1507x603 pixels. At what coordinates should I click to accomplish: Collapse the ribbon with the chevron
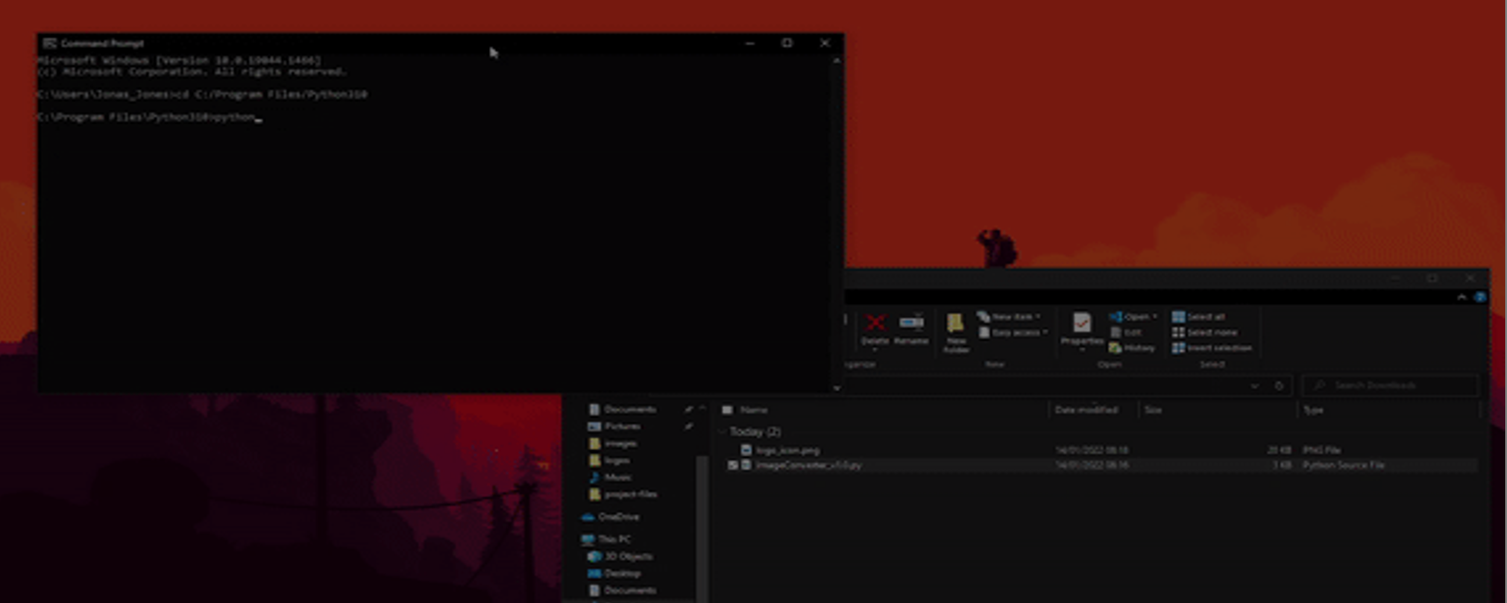click(1461, 297)
